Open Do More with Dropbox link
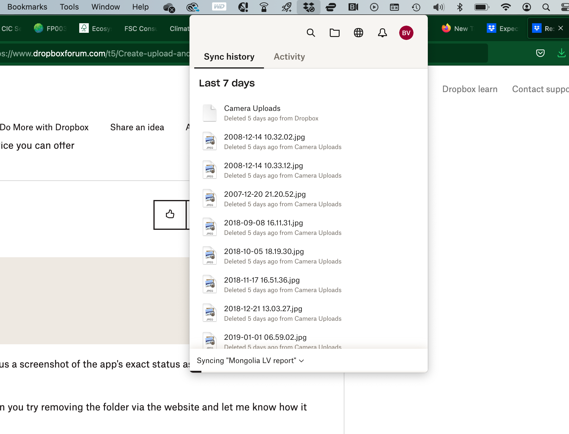569x434 pixels. click(44, 127)
